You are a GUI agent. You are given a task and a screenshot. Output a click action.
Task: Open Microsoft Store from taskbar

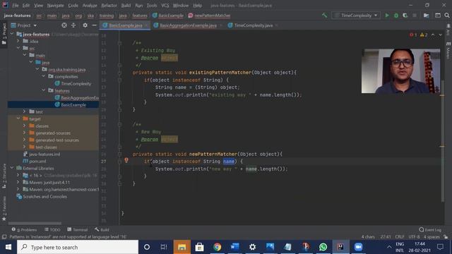(199, 247)
